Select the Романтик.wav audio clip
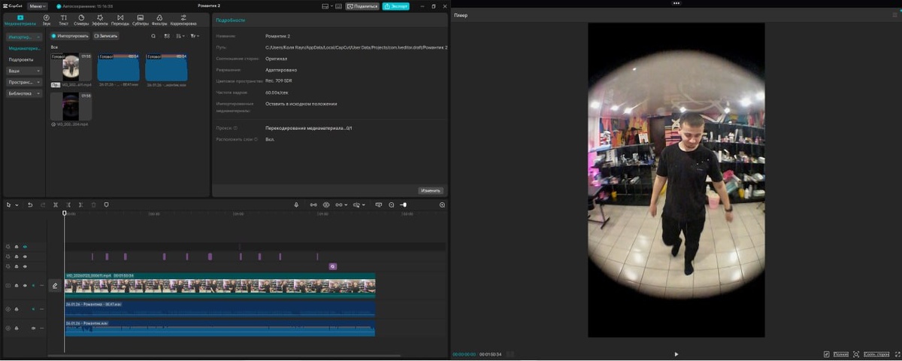The image size is (902, 361). pyautogui.click(x=219, y=328)
